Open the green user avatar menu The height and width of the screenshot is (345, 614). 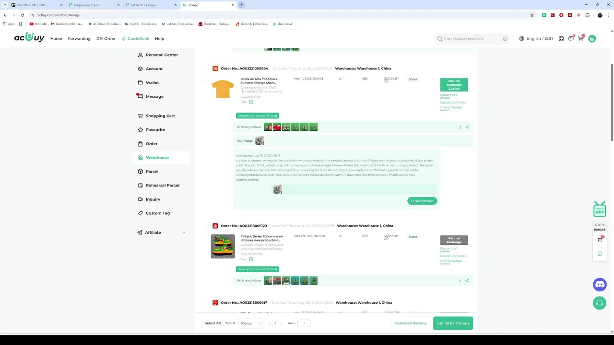pyautogui.click(x=592, y=39)
